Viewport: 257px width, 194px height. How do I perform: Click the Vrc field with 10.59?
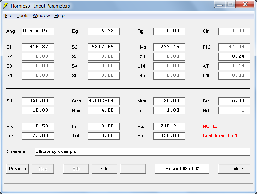pyautogui.click(x=38, y=126)
